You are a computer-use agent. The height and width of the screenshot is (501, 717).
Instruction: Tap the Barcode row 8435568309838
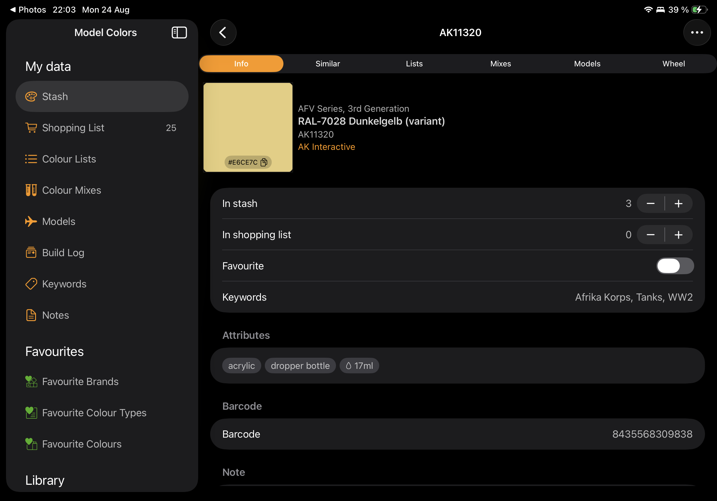click(458, 434)
